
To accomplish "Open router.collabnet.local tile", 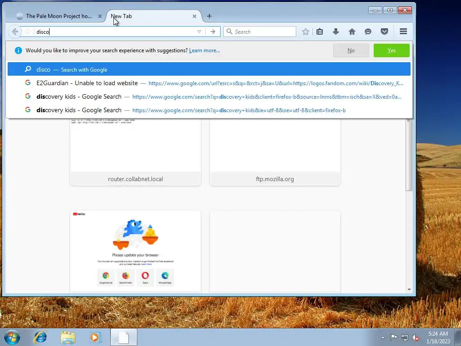I will 135,151.
